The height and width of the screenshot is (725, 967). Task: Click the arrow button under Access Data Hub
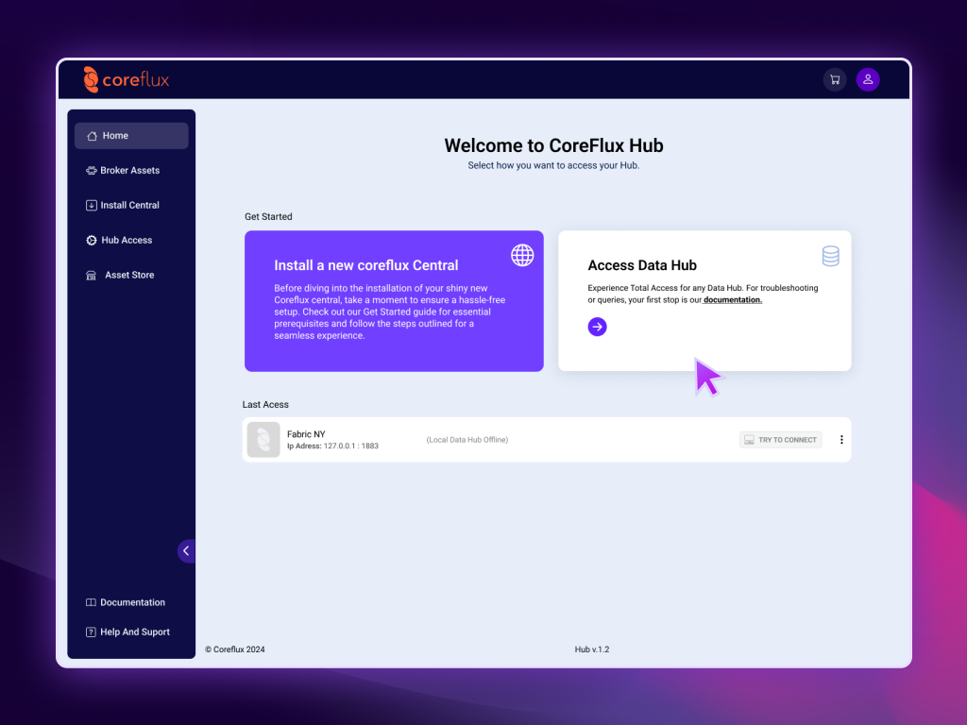coord(597,327)
